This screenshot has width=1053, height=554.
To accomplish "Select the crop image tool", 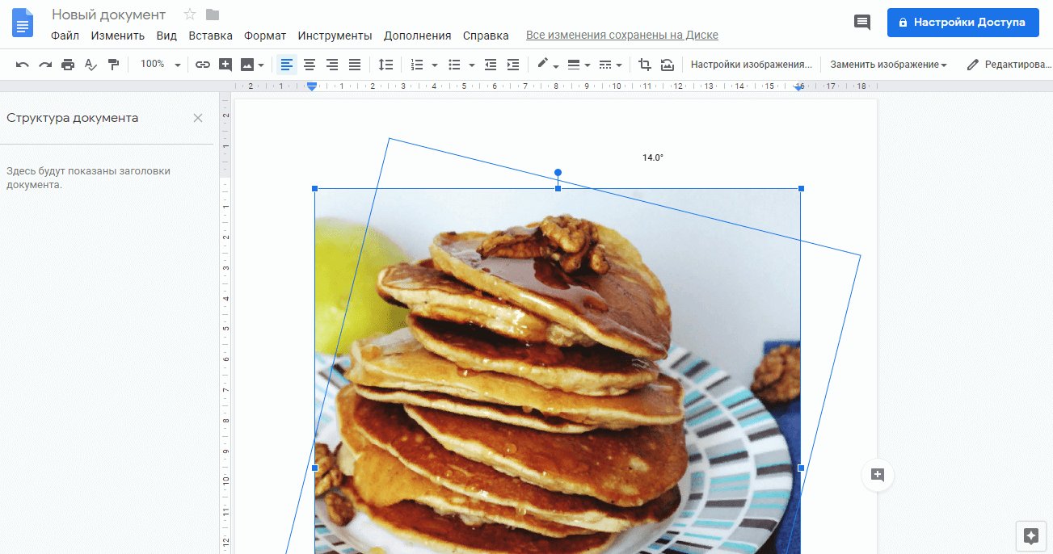I will (645, 64).
